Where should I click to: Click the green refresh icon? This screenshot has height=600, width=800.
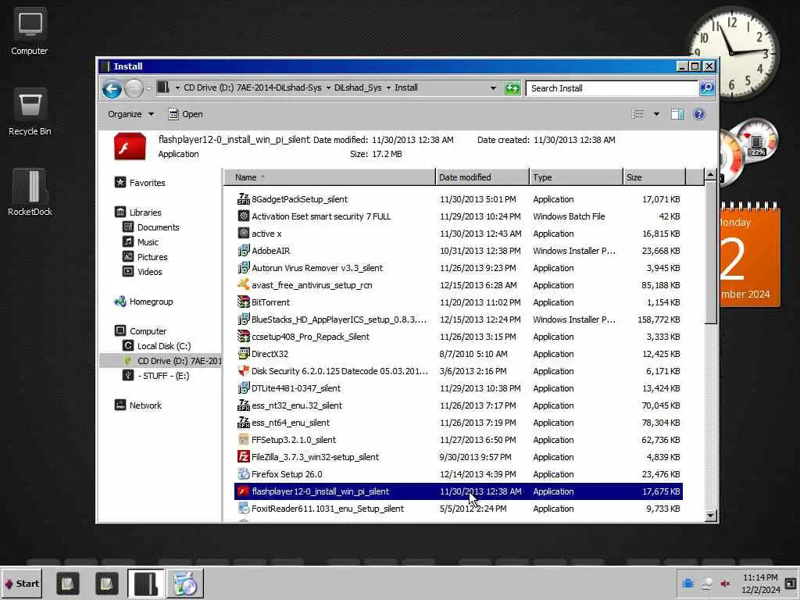tap(512, 88)
